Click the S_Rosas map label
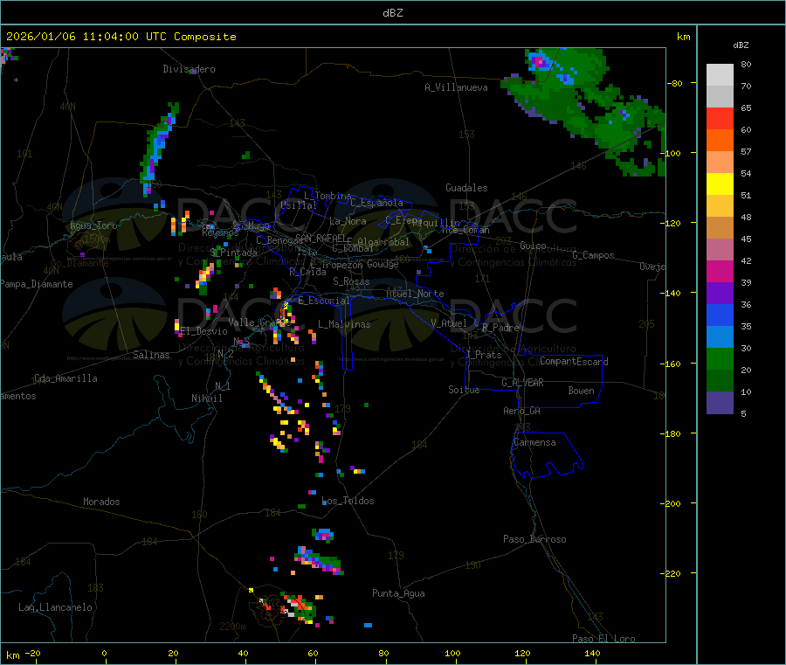This screenshot has height=665, width=786. coord(351,282)
